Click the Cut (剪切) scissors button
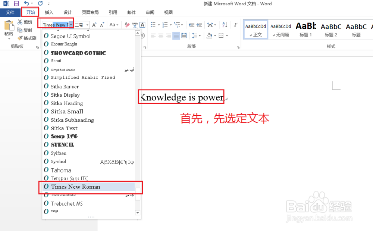373x231 pixels. 25,22
